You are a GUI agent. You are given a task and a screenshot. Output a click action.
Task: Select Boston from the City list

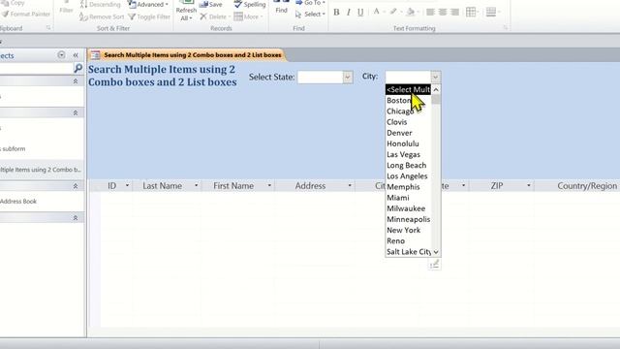tap(408, 101)
